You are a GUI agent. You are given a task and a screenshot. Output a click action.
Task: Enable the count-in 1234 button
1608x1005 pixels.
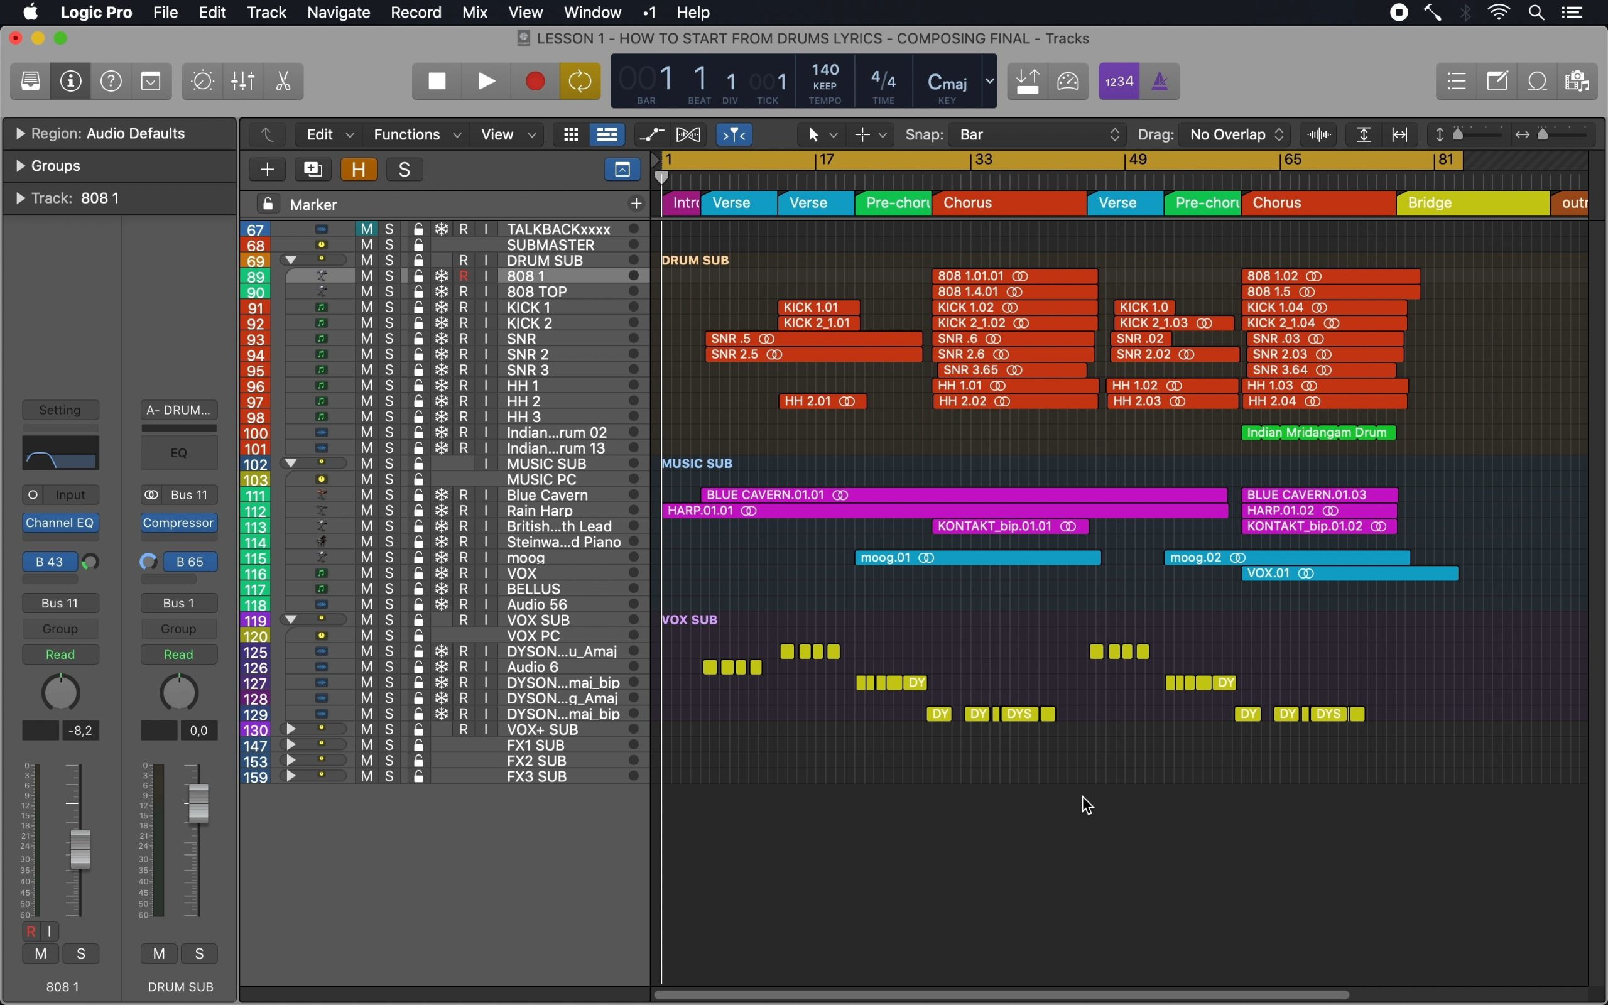click(x=1119, y=81)
